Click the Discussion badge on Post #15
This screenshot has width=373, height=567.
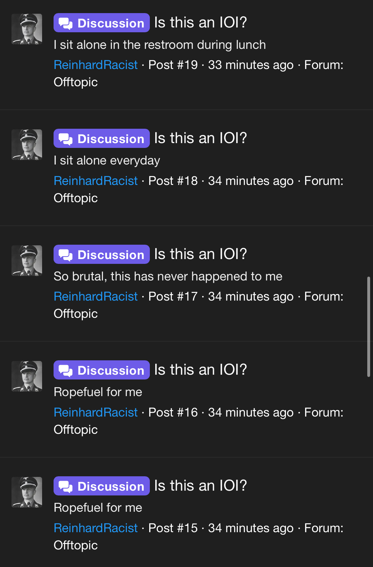pos(102,486)
